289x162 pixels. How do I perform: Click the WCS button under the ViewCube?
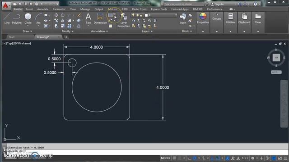point(276,72)
